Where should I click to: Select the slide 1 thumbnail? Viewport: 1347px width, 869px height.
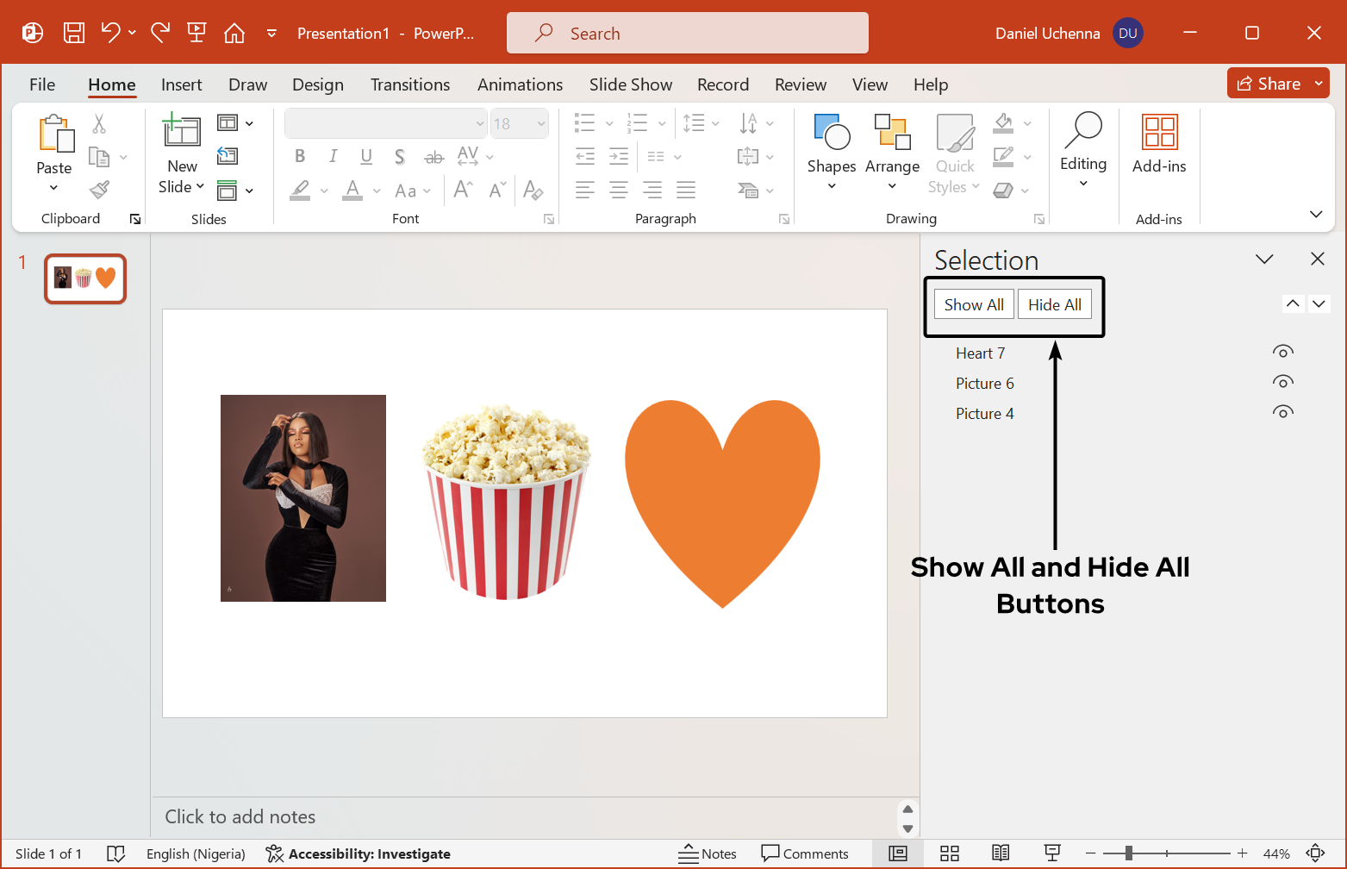click(84, 278)
